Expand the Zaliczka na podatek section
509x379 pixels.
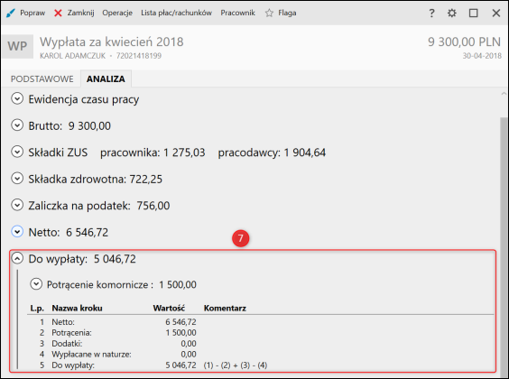coord(17,205)
